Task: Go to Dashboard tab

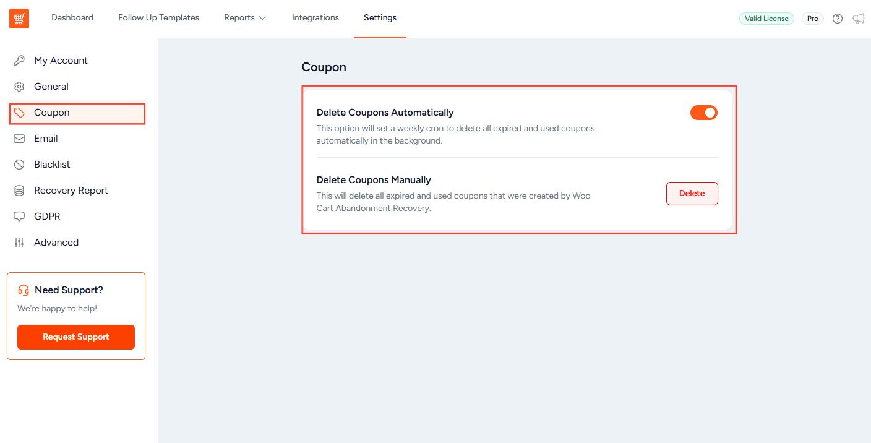Action: coord(72,18)
